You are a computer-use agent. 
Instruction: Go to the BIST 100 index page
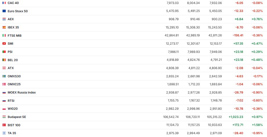[x=14, y=125]
